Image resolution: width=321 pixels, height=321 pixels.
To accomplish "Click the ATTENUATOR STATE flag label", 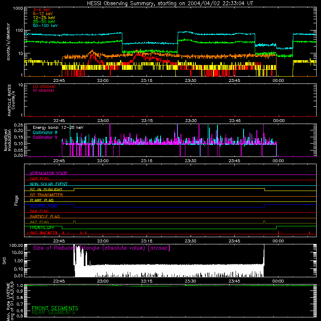I will 49,173.
